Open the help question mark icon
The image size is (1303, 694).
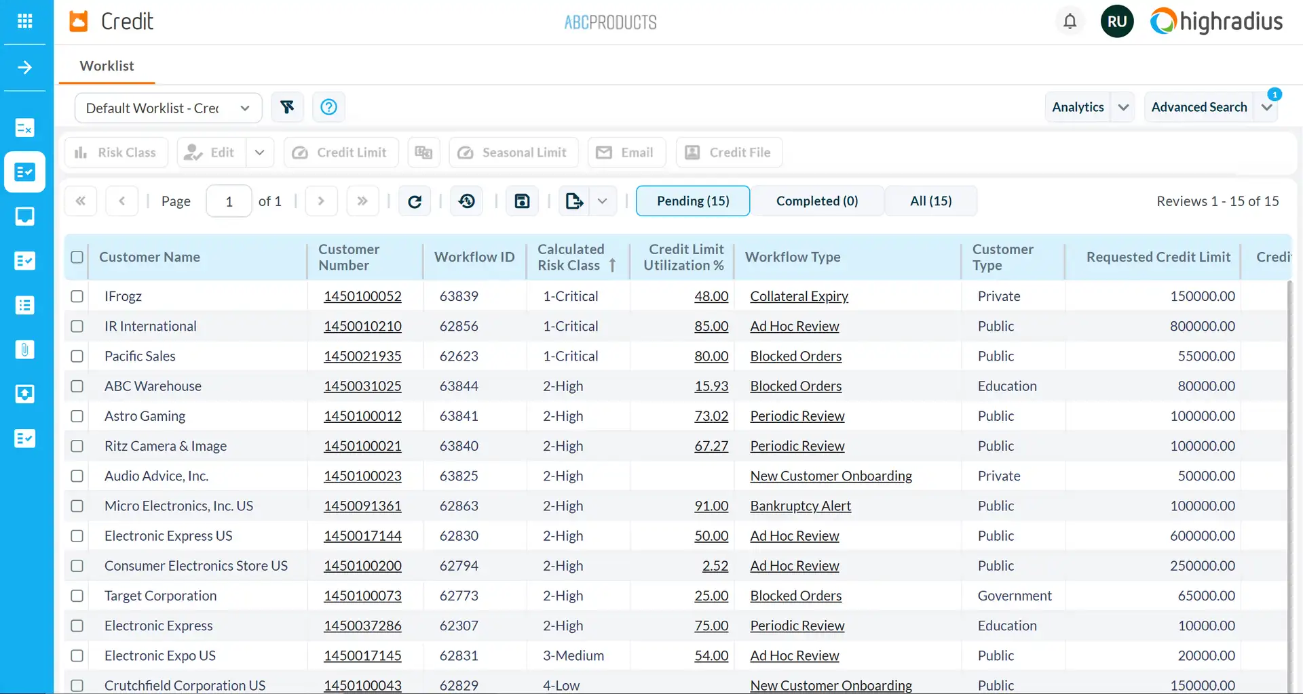point(328,107)
